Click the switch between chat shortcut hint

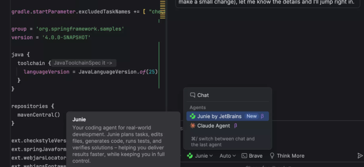pyautogui.click(x=223, y=142)
